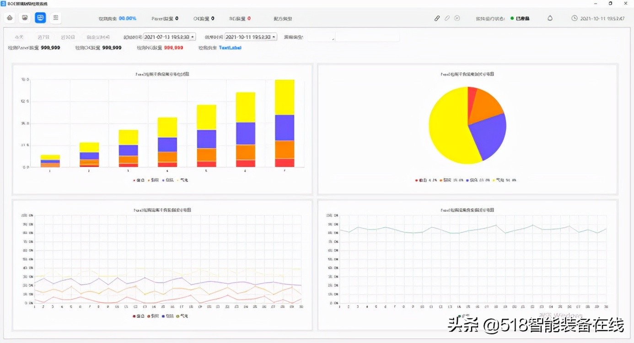Click the dark link connect icon
The width and height of the screenshot is (634, 343).
click(x=437, y=18)
